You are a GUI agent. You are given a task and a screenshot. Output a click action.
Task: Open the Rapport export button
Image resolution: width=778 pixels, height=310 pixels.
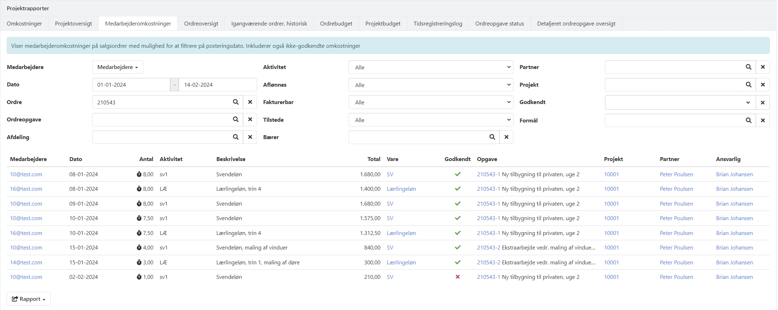pos(29,299)
